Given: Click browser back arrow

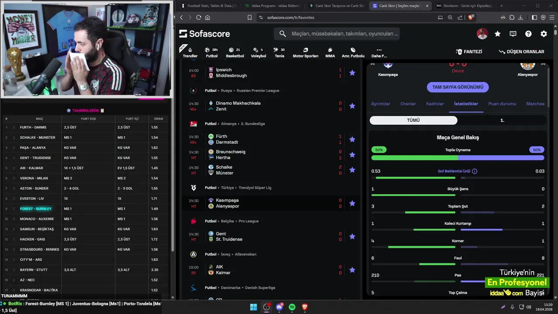Looking at the screenshot, I should pyautogui.click(x=182, y=17).
